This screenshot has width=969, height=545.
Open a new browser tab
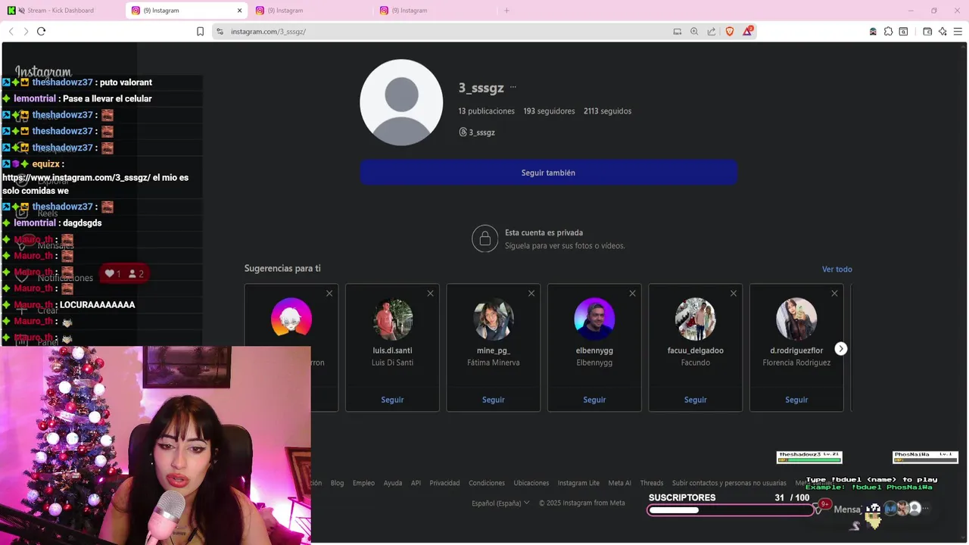[507, 11]
